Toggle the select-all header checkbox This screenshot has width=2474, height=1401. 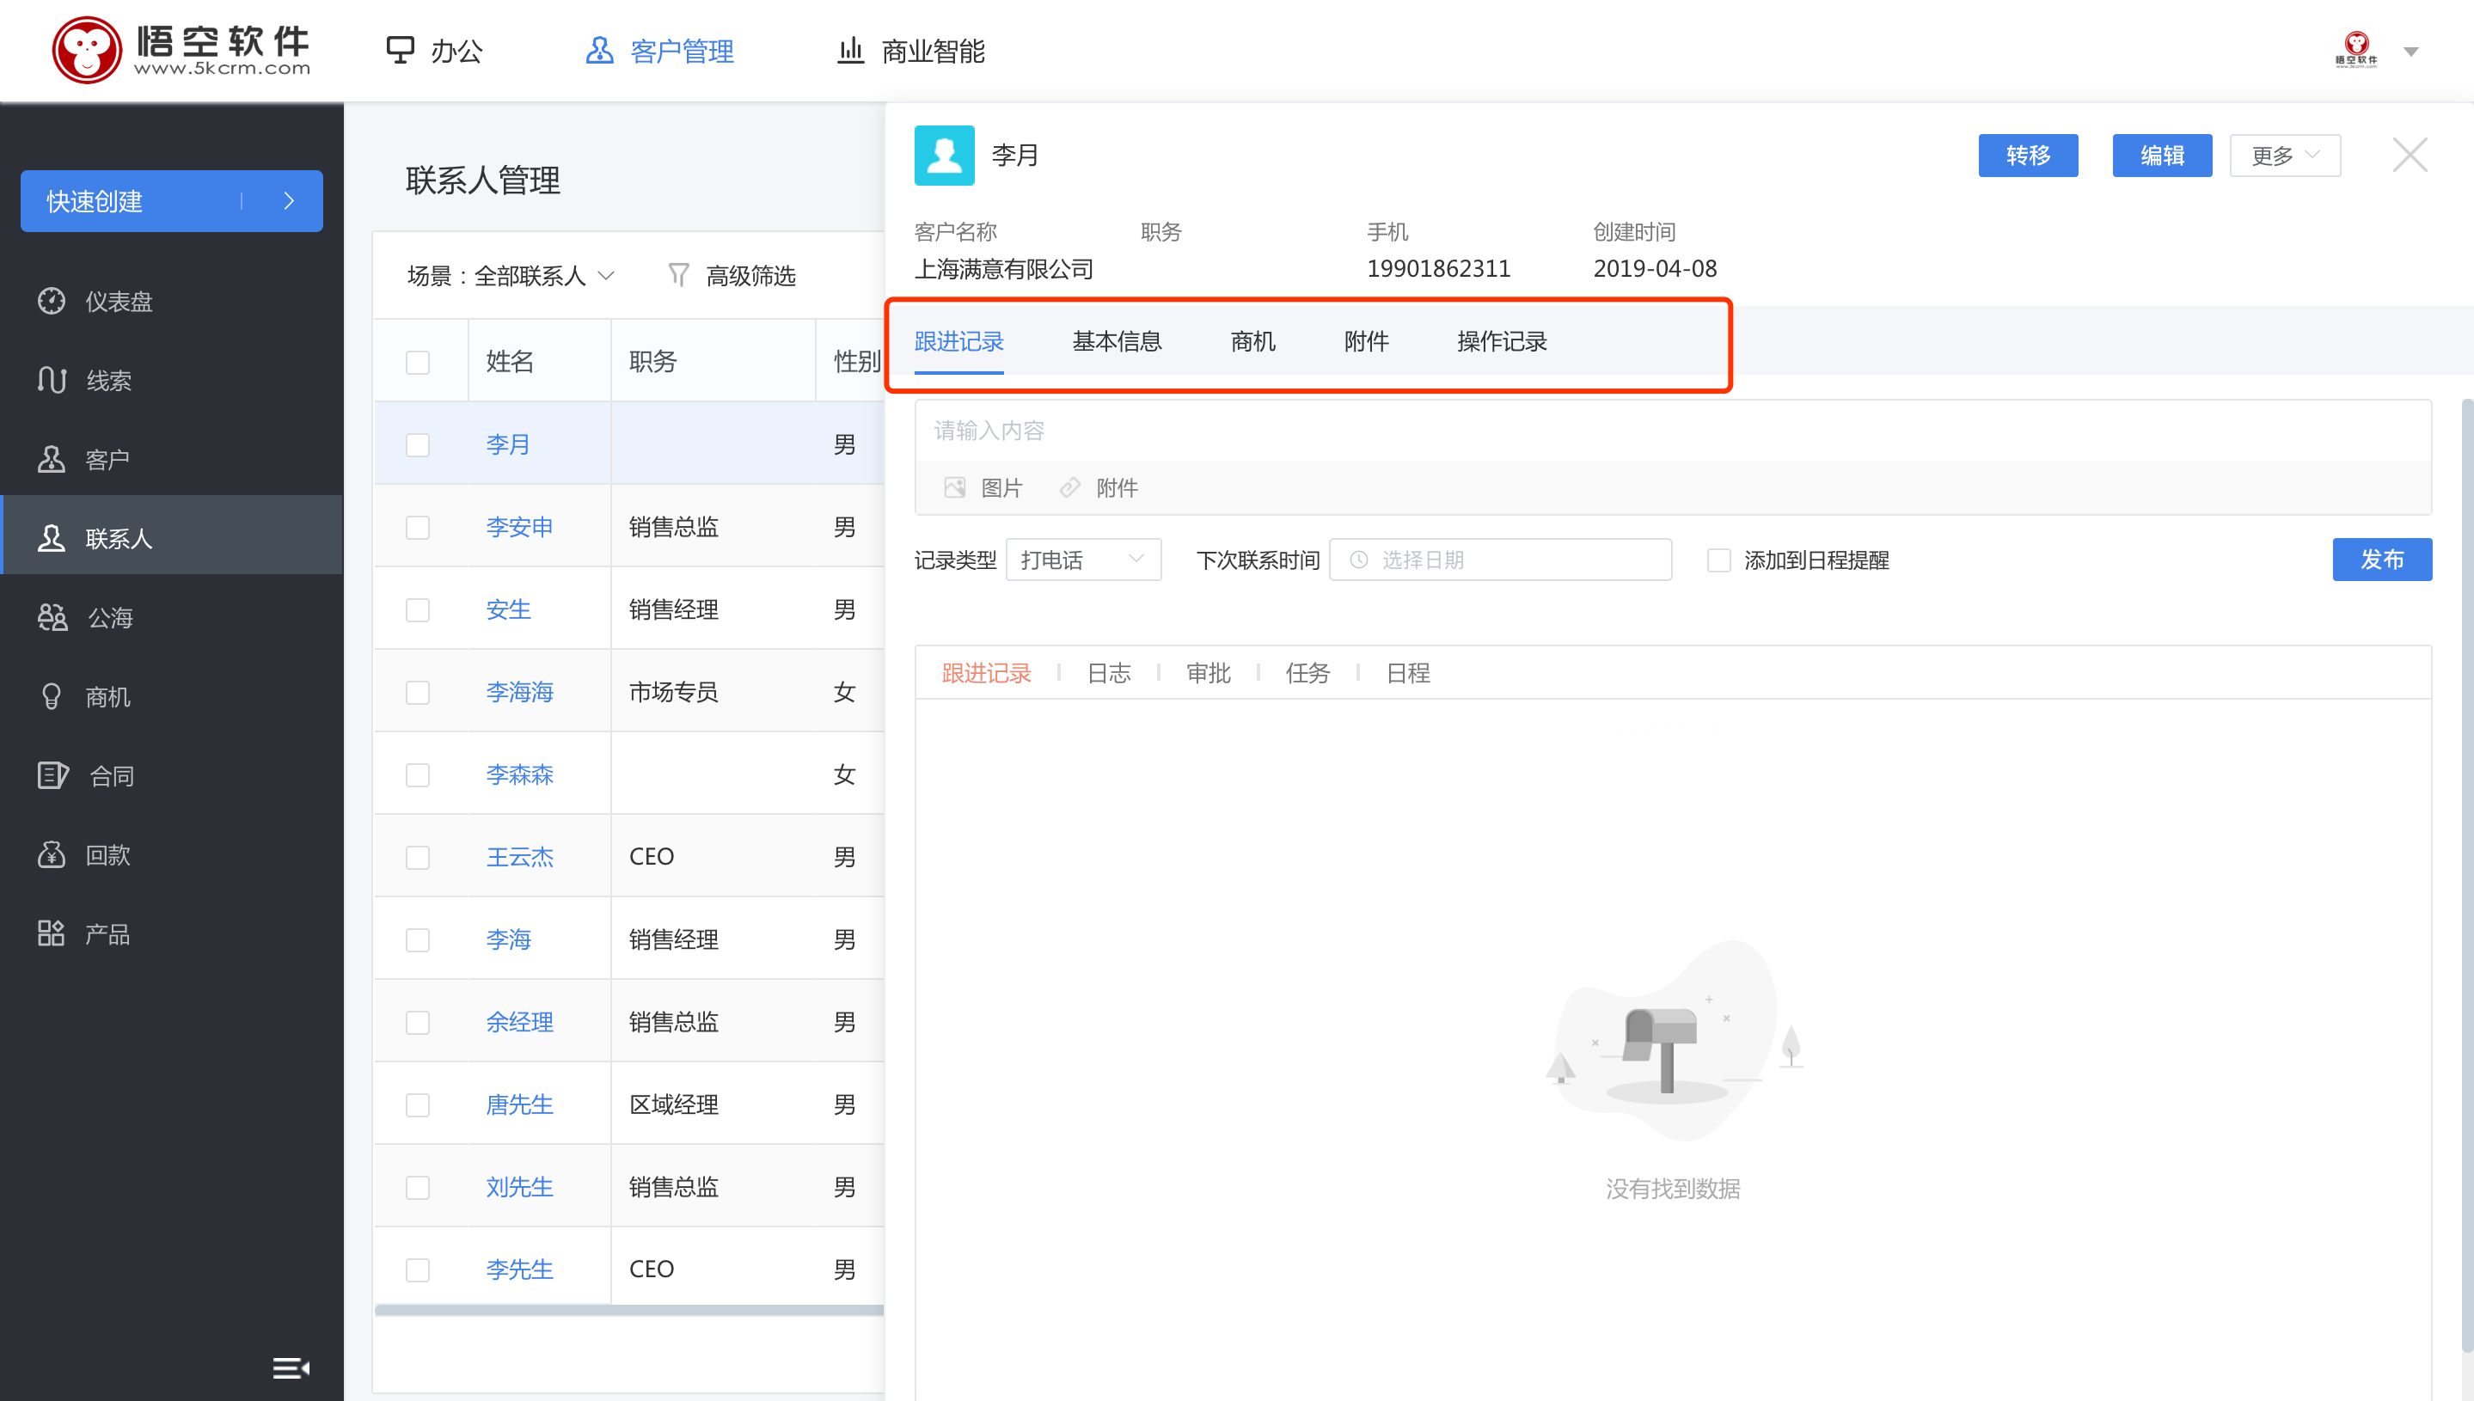coord(418,362)
